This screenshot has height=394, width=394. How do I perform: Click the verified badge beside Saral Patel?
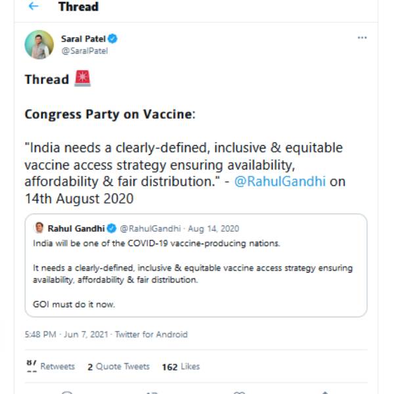pyautogui.click(x=113, y=39)
